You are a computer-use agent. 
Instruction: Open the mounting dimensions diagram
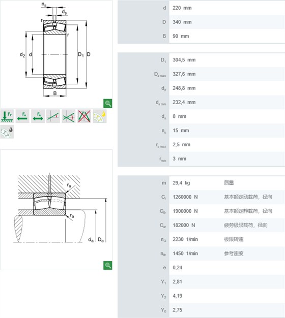coord(56,210)
